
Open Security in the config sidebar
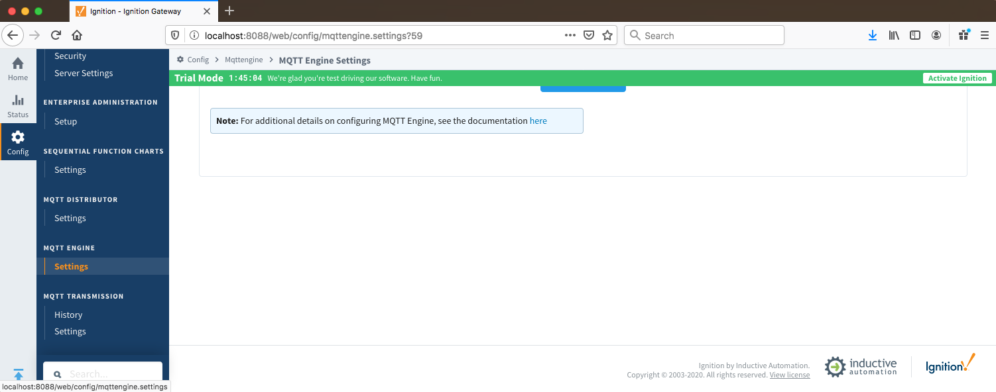pos(70,56)
